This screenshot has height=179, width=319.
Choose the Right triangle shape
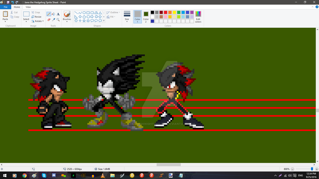76,17
